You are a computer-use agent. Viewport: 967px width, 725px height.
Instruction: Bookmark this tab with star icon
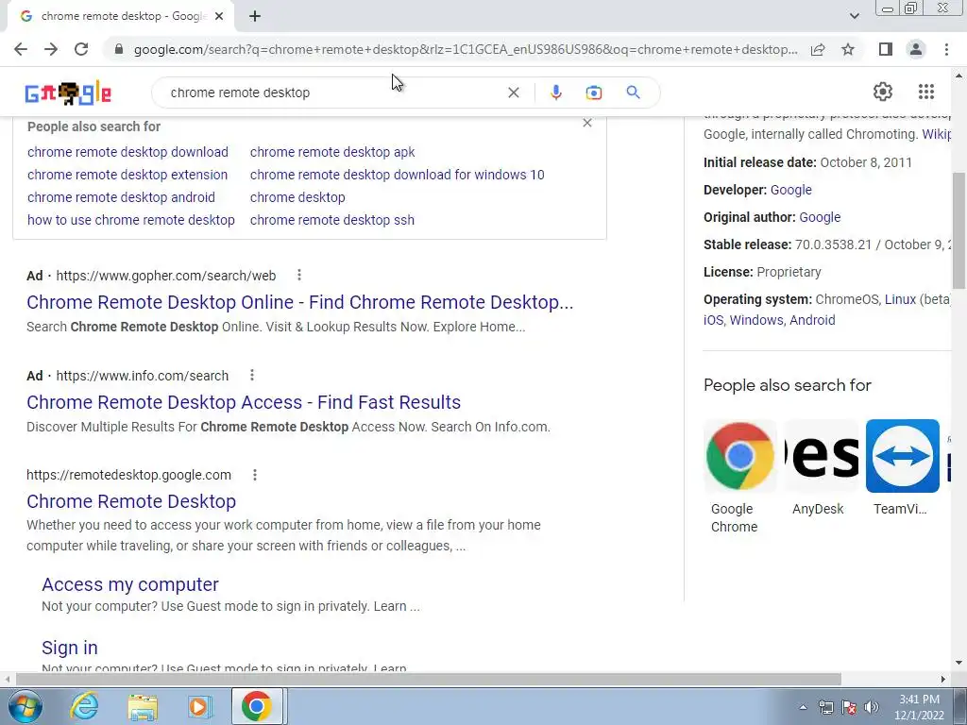[x=848, y=49]
